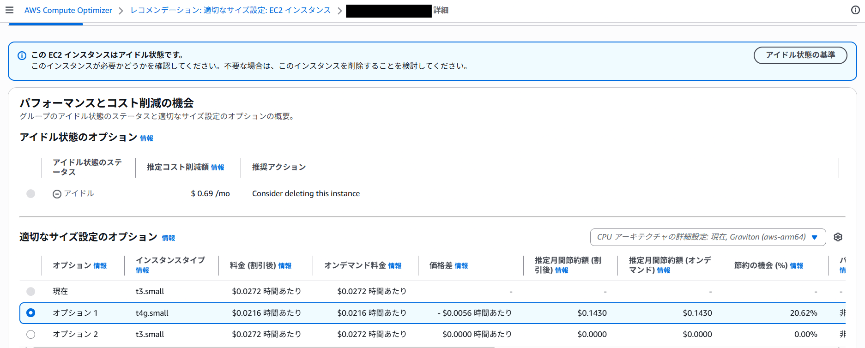Open 情報 link beside 推定コスト削減額
Image resolution: width=865 pixels, height=348 pixels.
click(x=218, y=168)
